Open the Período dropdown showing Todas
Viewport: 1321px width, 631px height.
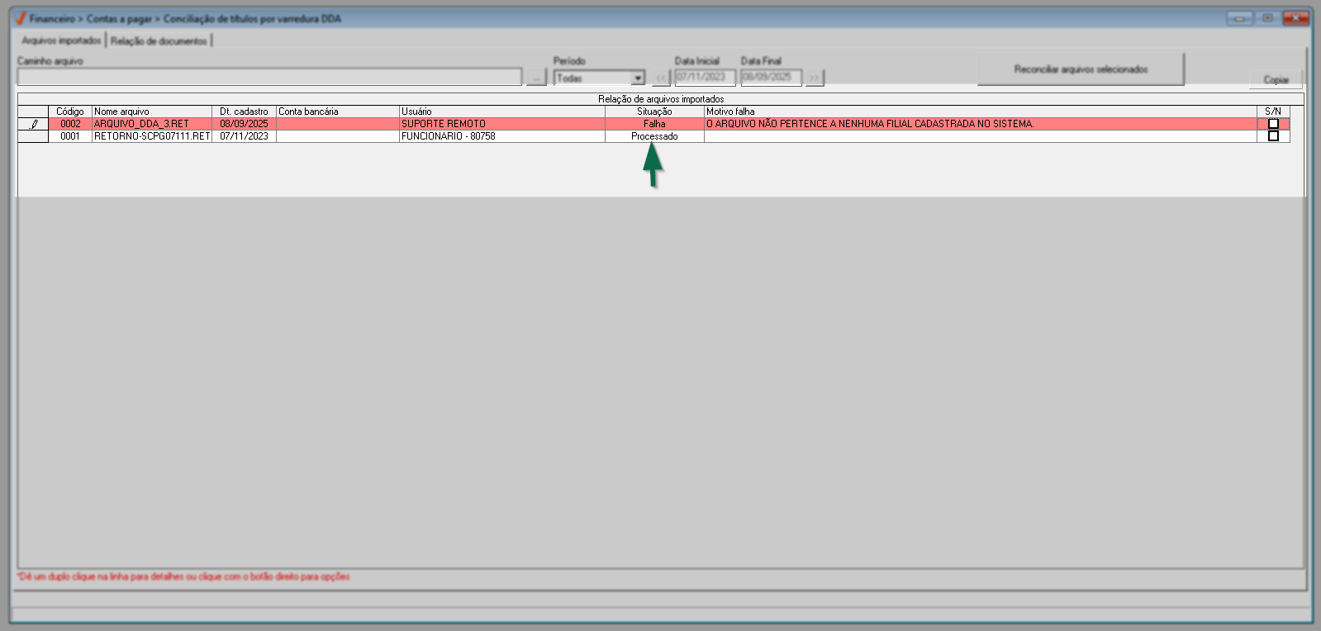599,78
